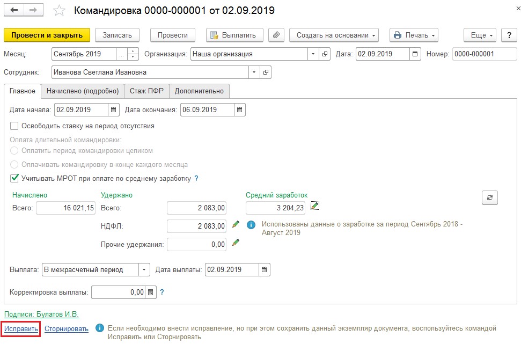Select Оплатить период командировки целиком option
The image size is (521, 344).
14,151
